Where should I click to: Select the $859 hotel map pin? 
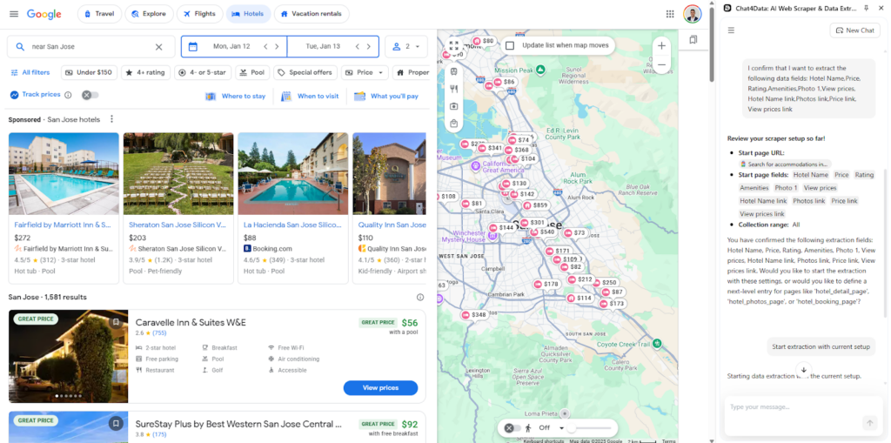pyautogui.click(x=536, y=205)
